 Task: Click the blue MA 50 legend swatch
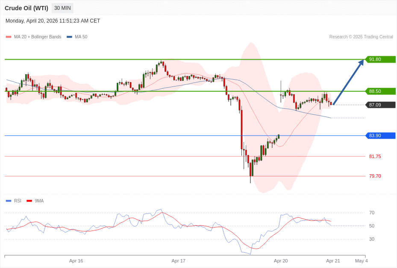(69, 37)
